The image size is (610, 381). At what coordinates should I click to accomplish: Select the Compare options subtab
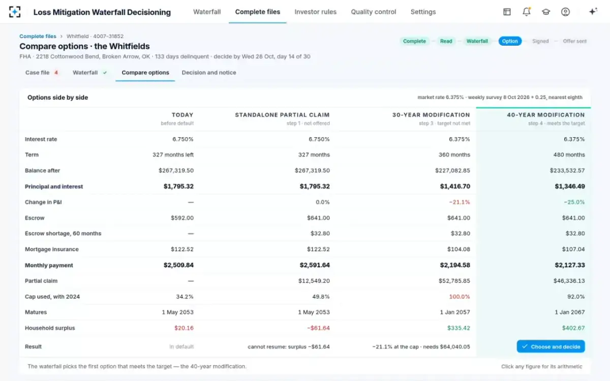click(x=145, y=73)
